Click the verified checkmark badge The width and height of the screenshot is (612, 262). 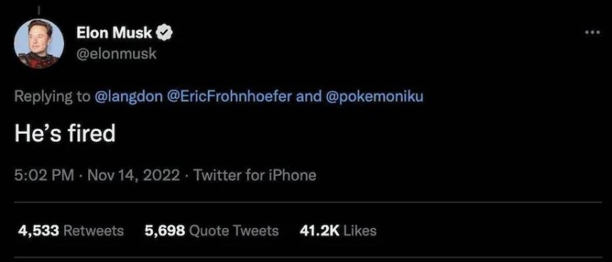(x=164, y=33)
